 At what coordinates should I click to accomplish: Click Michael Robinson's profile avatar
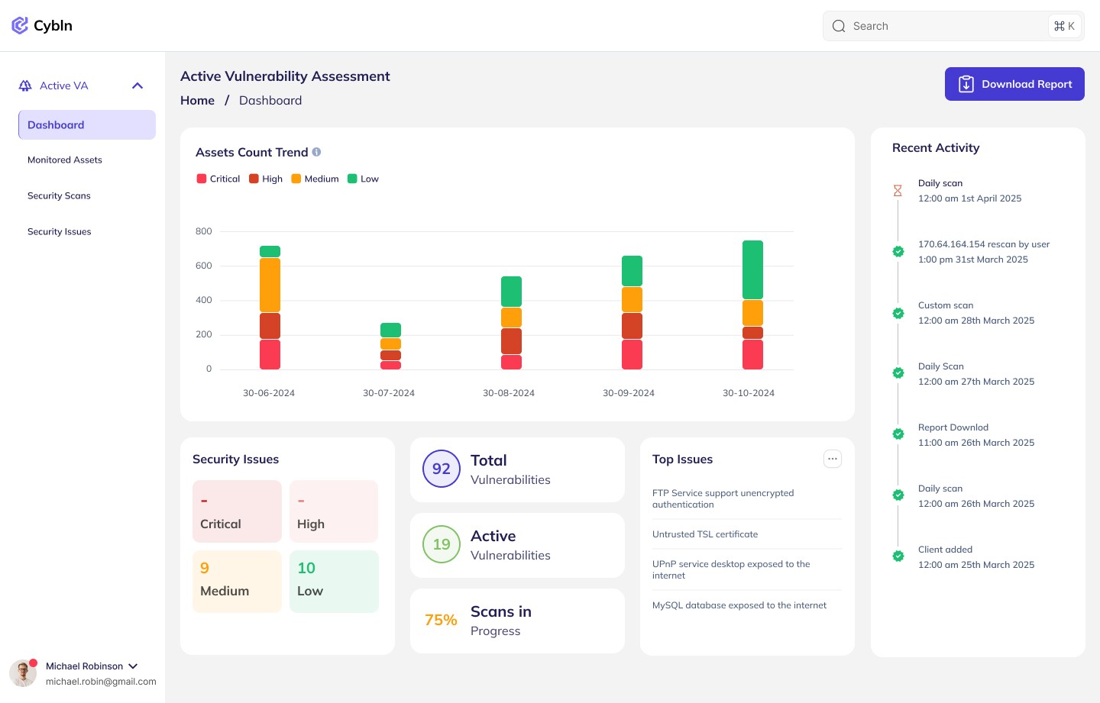23,673
